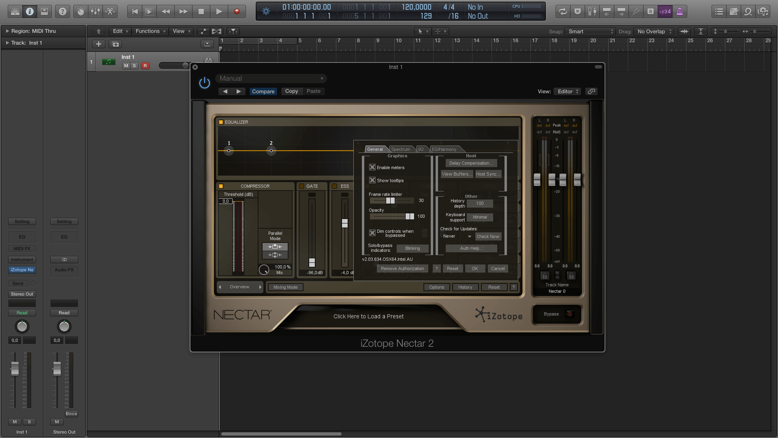Switch to the I/O options tab
Image resolution: width=778 pixels, height=438 pixels.
click(421, 149)
